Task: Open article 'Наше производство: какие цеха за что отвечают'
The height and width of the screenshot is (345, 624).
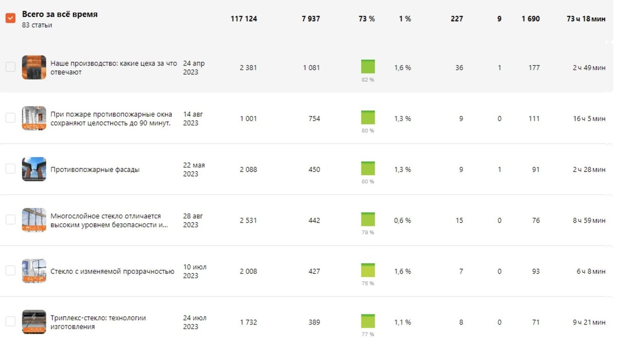Action: [x=113, y=67]
